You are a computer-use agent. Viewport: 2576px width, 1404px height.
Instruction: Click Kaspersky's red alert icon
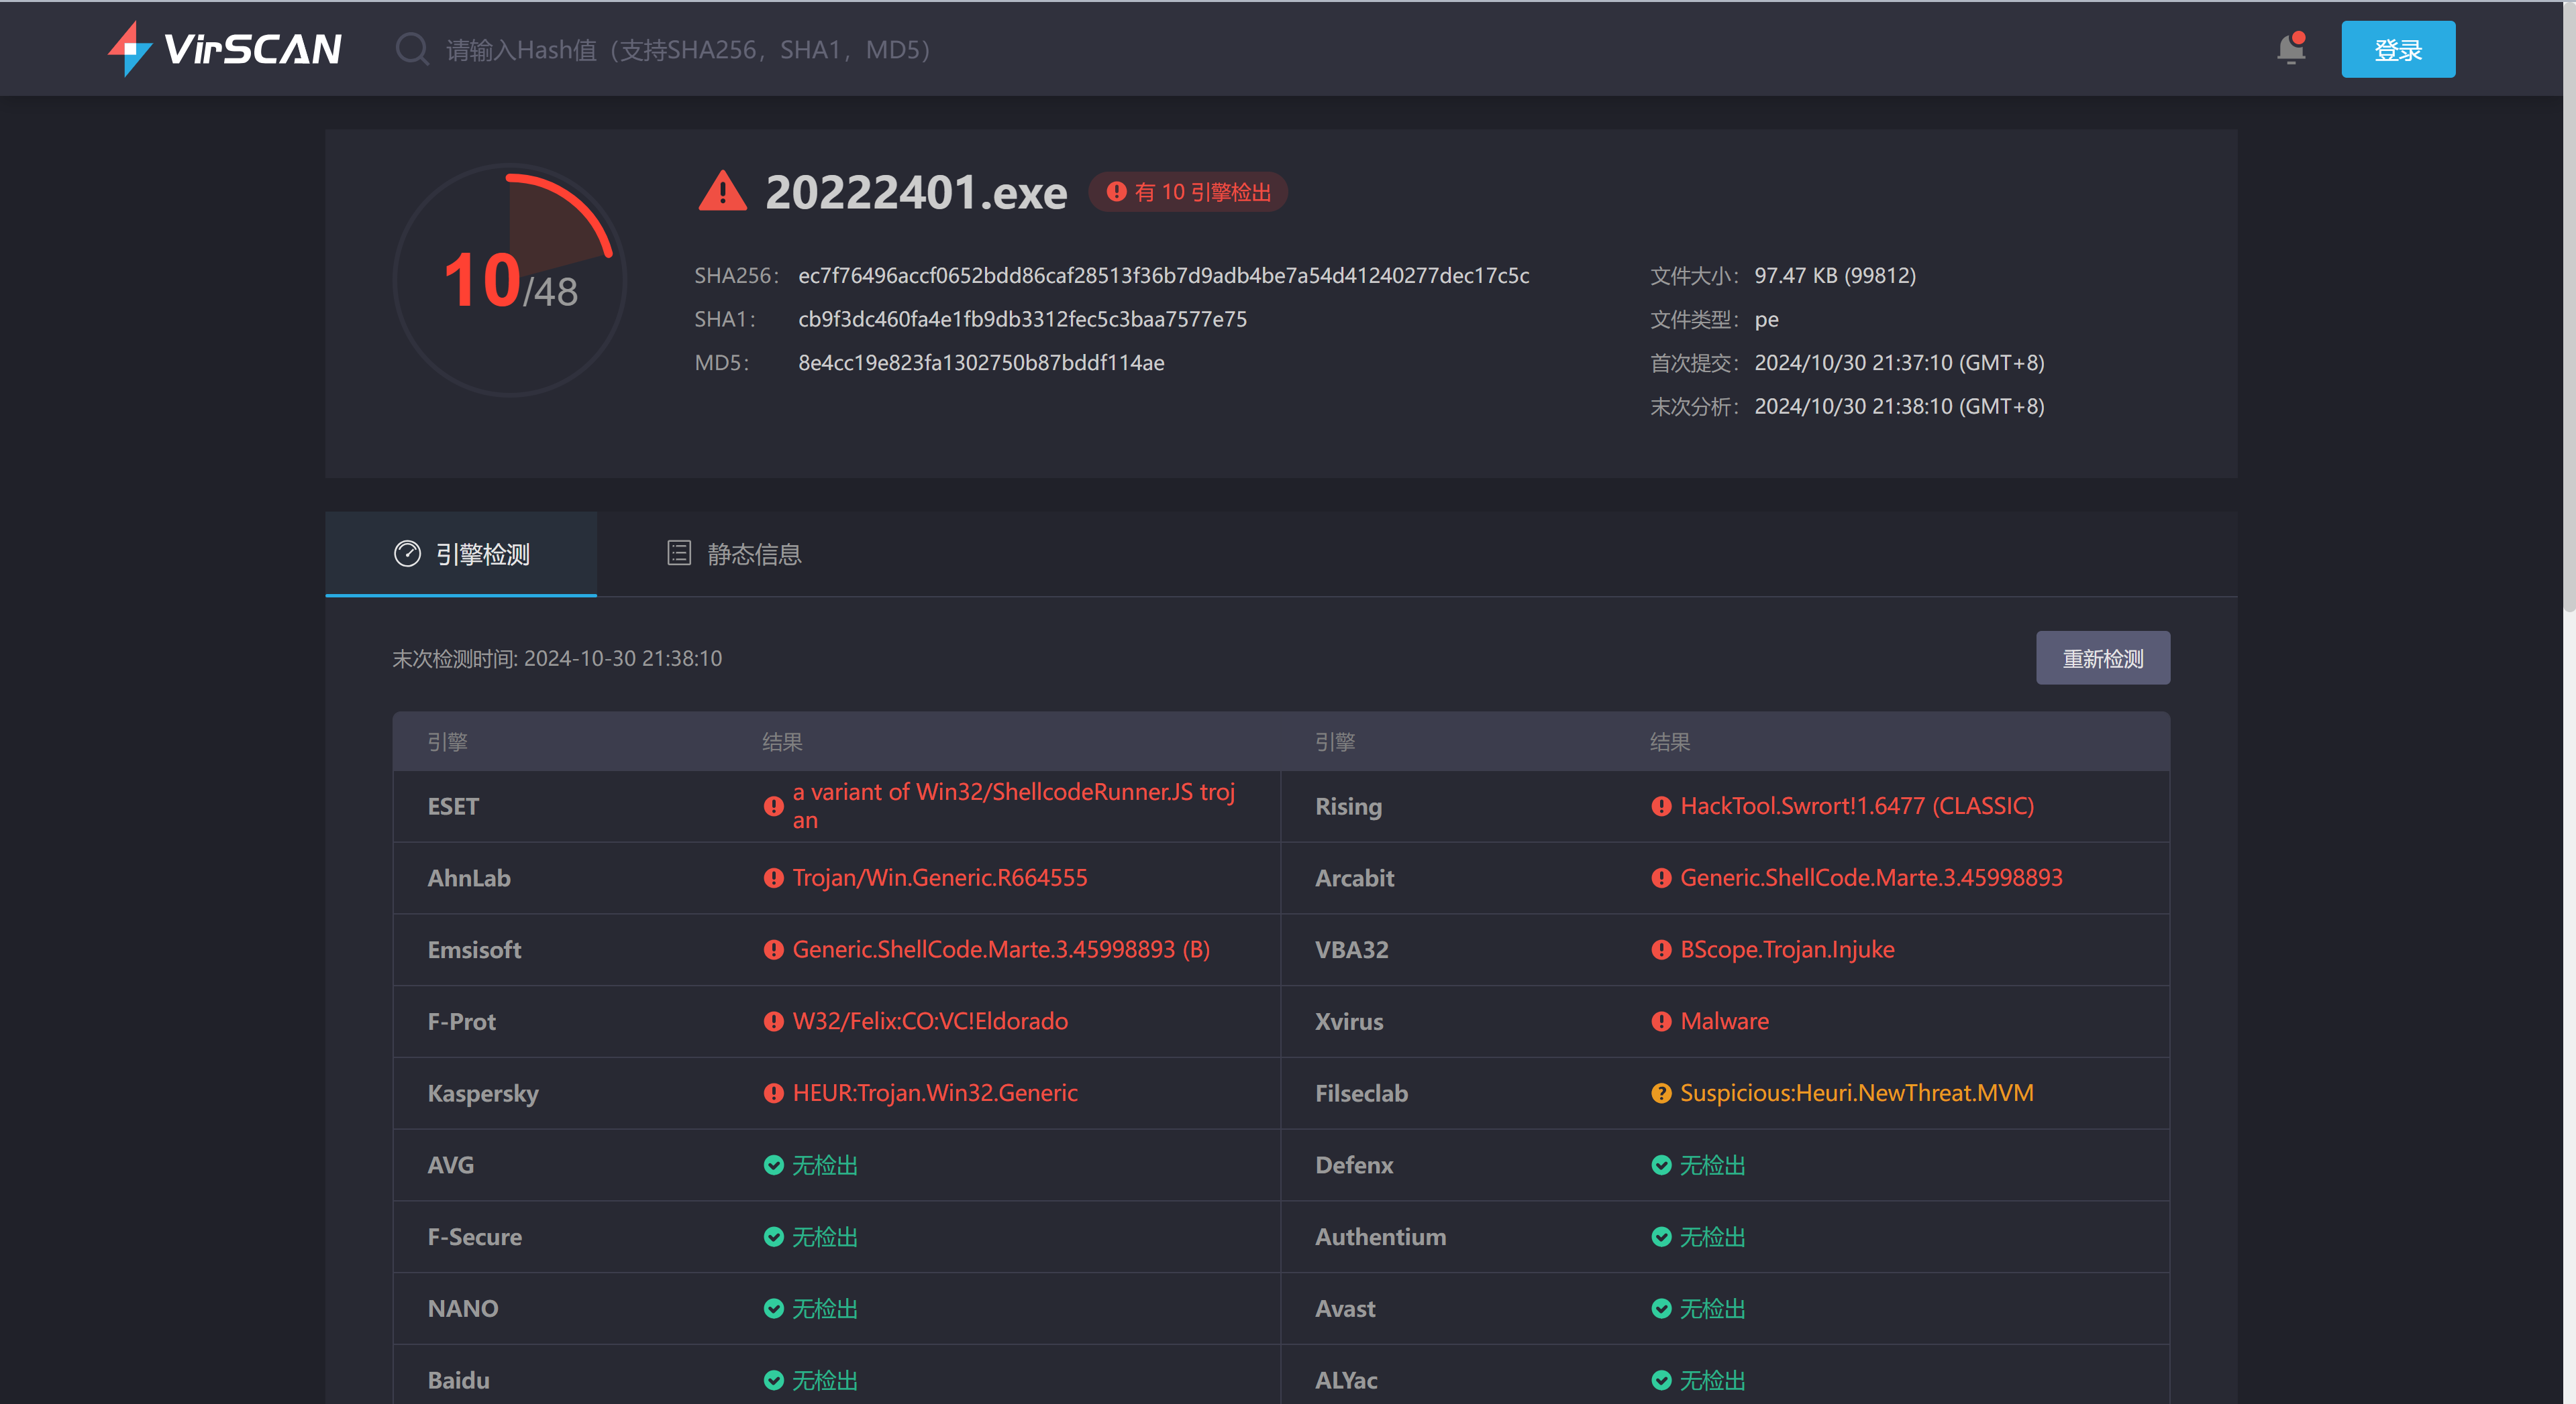[773, 1093]
